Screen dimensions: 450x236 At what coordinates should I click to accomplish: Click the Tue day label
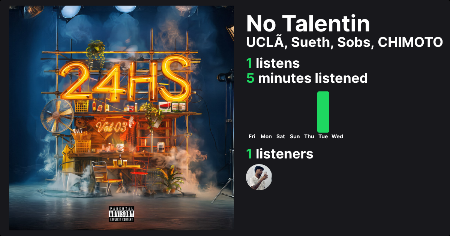pos(323,136)
